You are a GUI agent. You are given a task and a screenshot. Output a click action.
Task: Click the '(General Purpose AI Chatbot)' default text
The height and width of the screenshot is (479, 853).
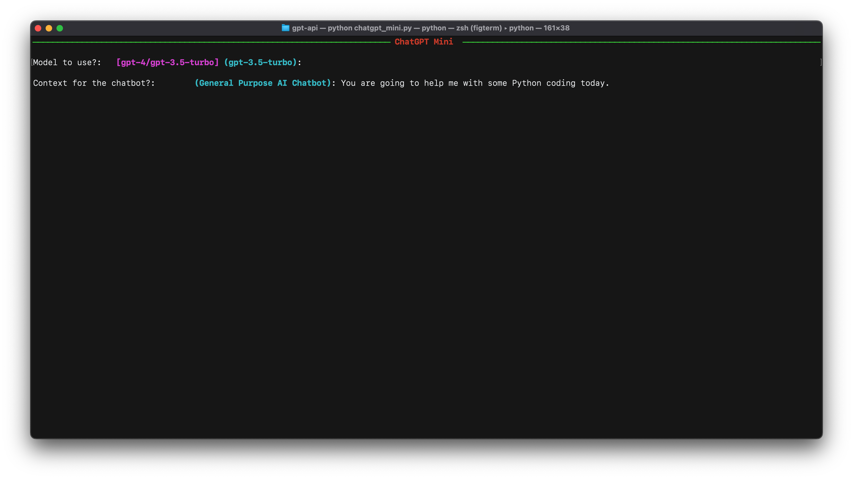pyautogui.click(x=263, y=83)
